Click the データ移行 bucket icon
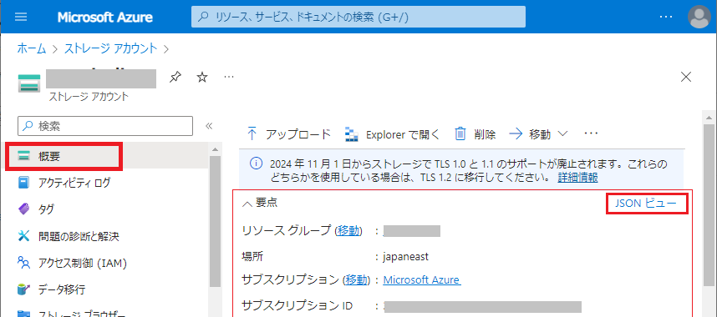This screenshot has height=317, width=717. coord(23,289)
